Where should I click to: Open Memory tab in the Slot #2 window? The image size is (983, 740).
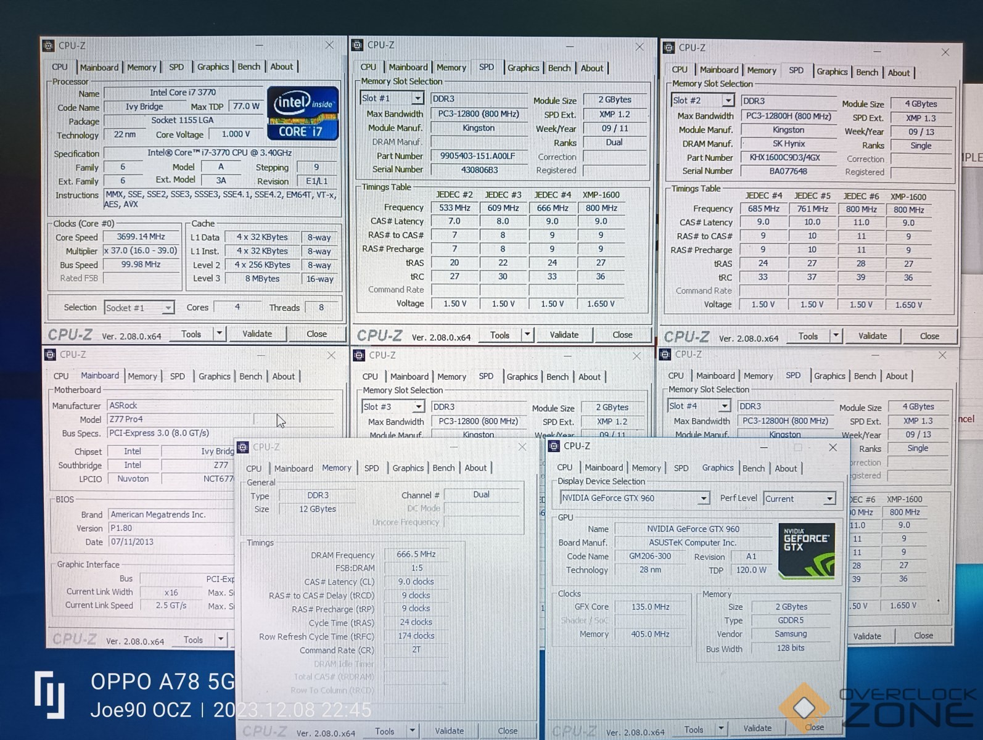pyautogui.click(x=762, y=70)
